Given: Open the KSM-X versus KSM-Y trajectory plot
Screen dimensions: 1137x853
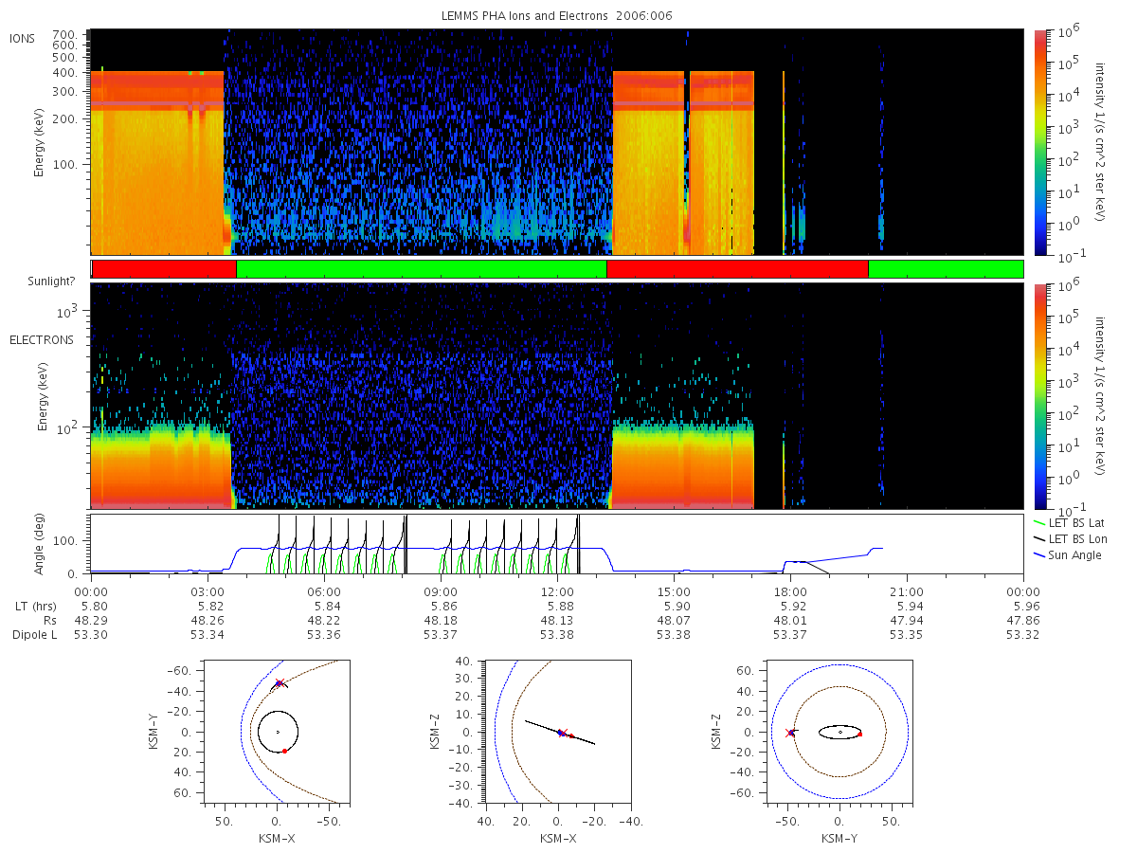Looking at the screenshot, I should pyautogui.click(x=277, y=732).
